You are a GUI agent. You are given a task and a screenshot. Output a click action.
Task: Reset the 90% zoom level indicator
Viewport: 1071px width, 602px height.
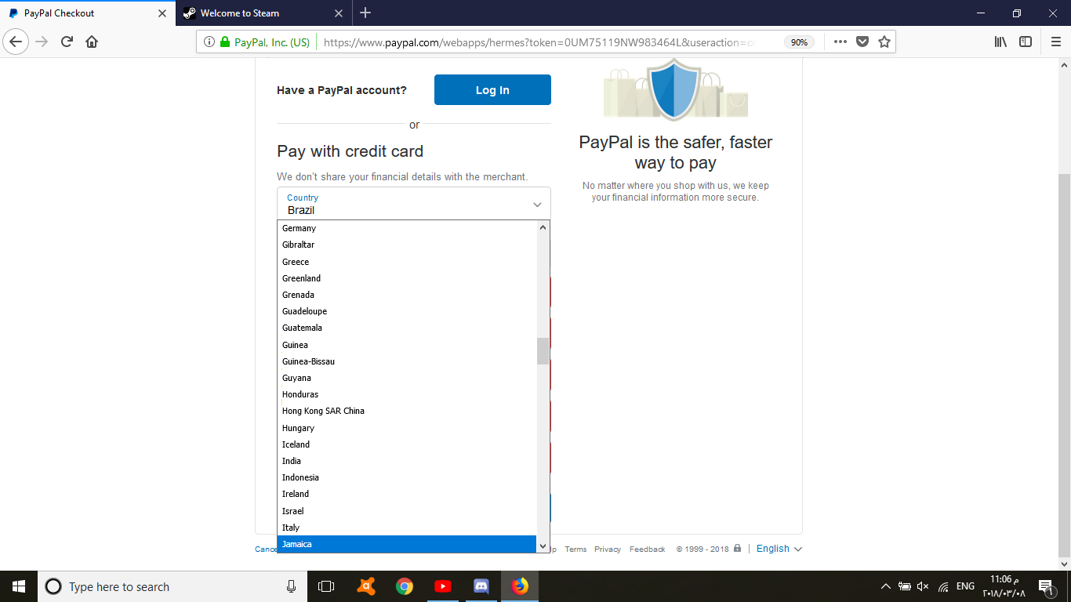coord(799,42)
